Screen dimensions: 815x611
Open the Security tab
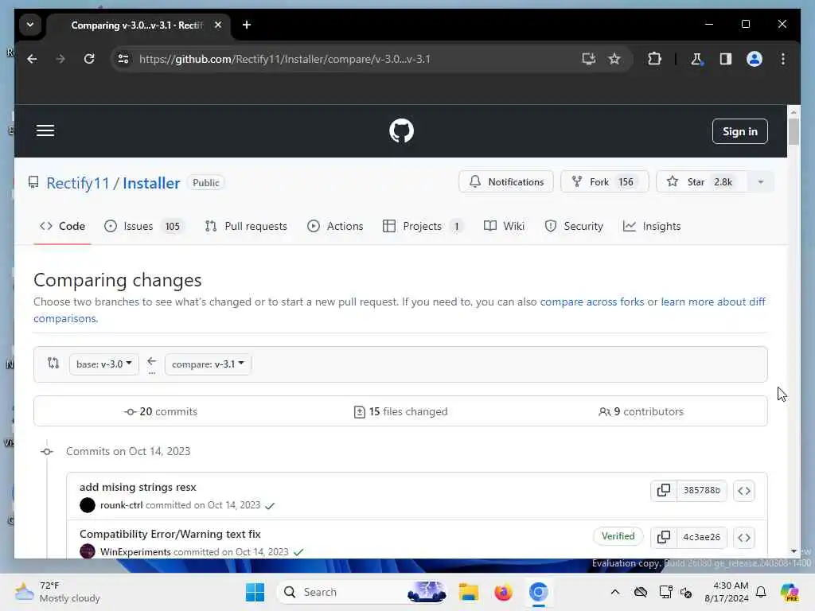tap(574, 227)
